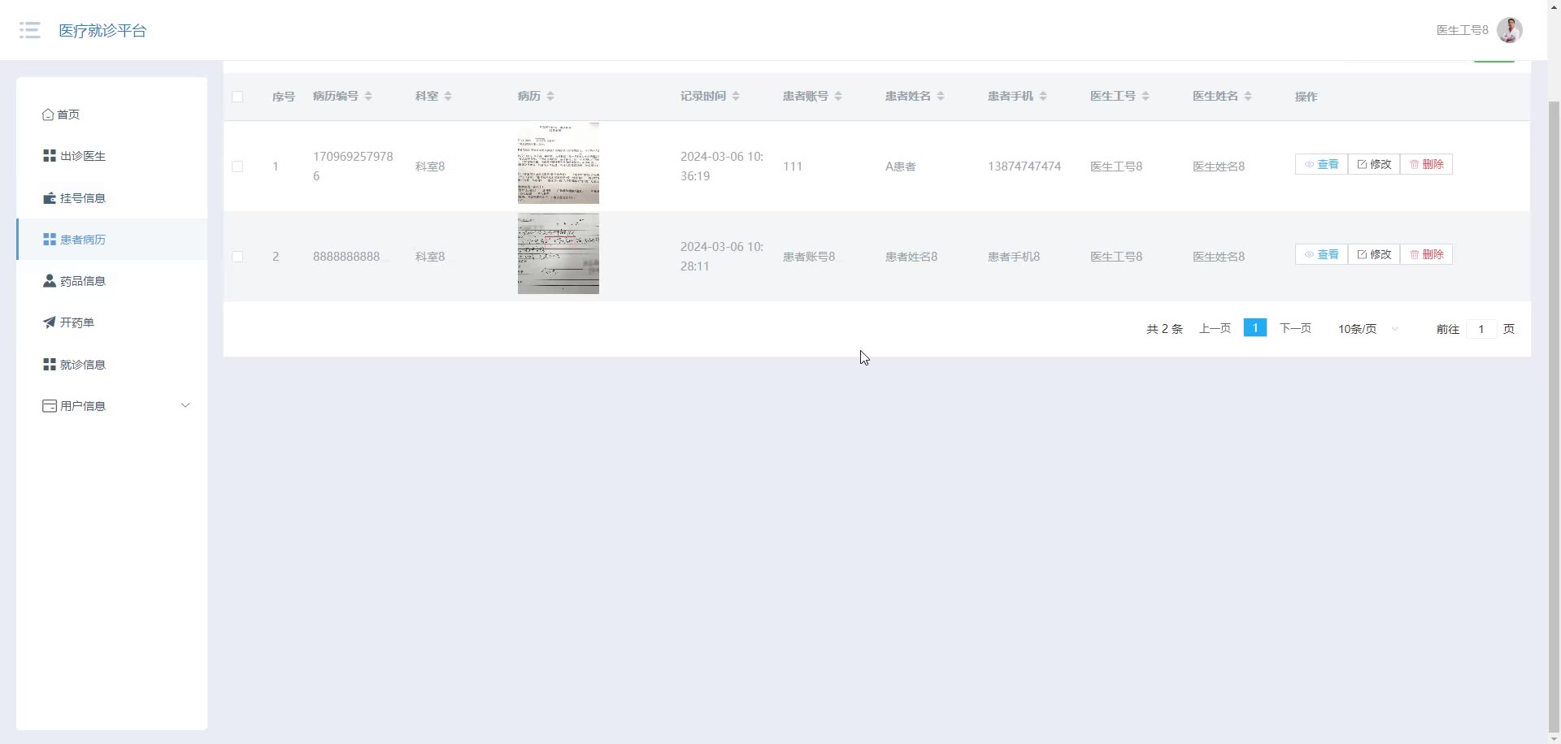Screen dimensions: 1561x744
Task: Open 药品信息 menu item
Action: click(111, 281)
